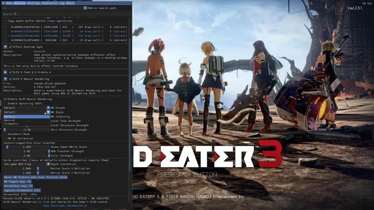Click the Add-on search path label
Image resolution: width=374 pixels, height=210 pixels.
102,8
